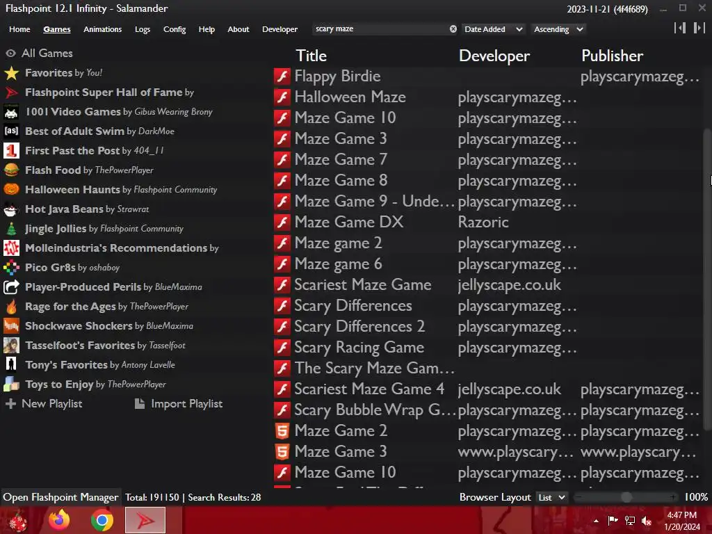Screen dimensions: 712x534
Task: Select Scary Differences 2 row
Action: tap(486, 327)
